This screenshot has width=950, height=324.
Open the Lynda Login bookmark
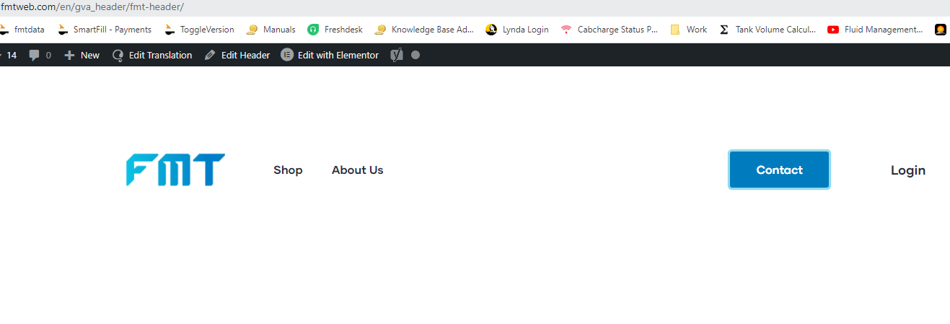(517, 30)
